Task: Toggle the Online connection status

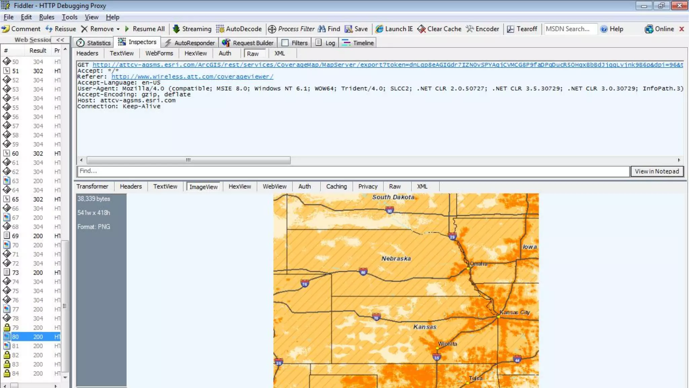Action: [659, 29]
